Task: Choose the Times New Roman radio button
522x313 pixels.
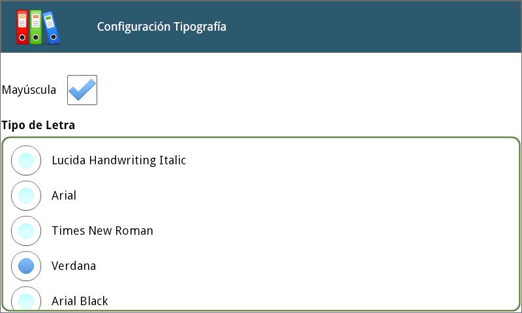Action: point(26,231)
